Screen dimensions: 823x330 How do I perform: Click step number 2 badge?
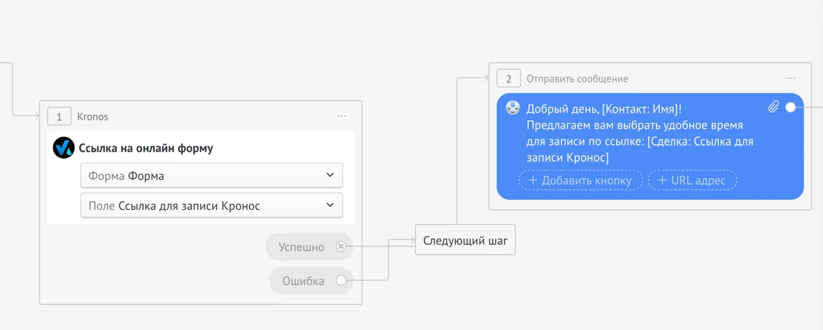tap(509, 78)
